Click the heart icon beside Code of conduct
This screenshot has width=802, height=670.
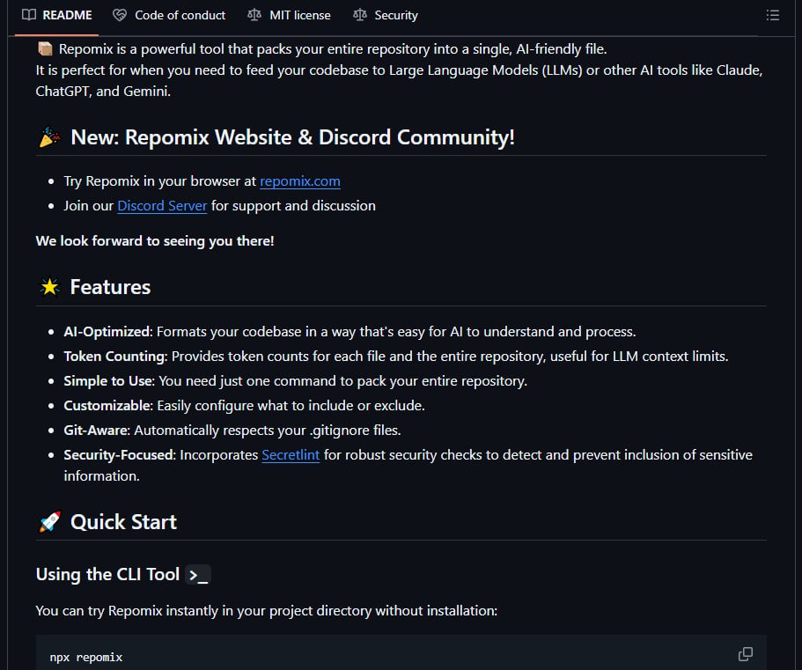pos(120,15)
